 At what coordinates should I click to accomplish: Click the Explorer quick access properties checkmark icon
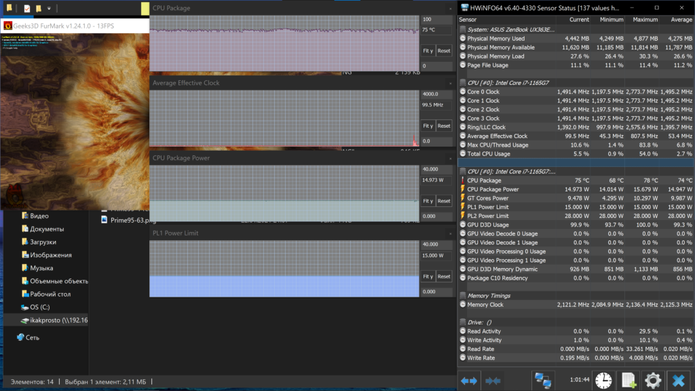point(27,8)
